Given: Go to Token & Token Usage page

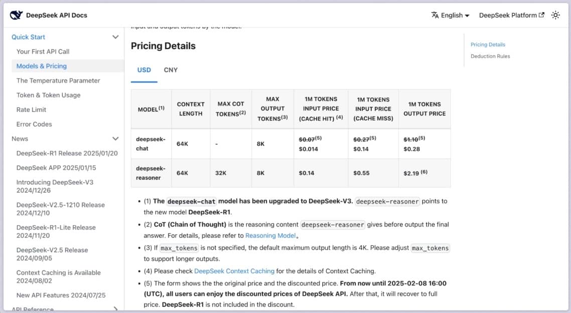Looking at the screenshot, I should (x=48, y=95).
